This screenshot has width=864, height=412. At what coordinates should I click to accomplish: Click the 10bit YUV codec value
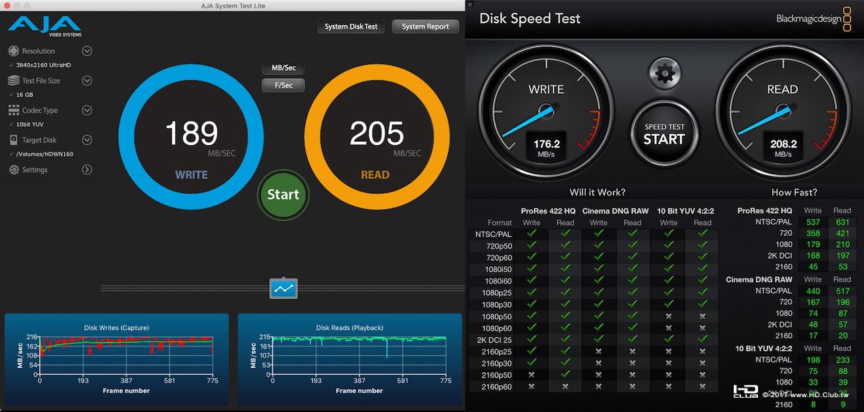coord(30,124)
